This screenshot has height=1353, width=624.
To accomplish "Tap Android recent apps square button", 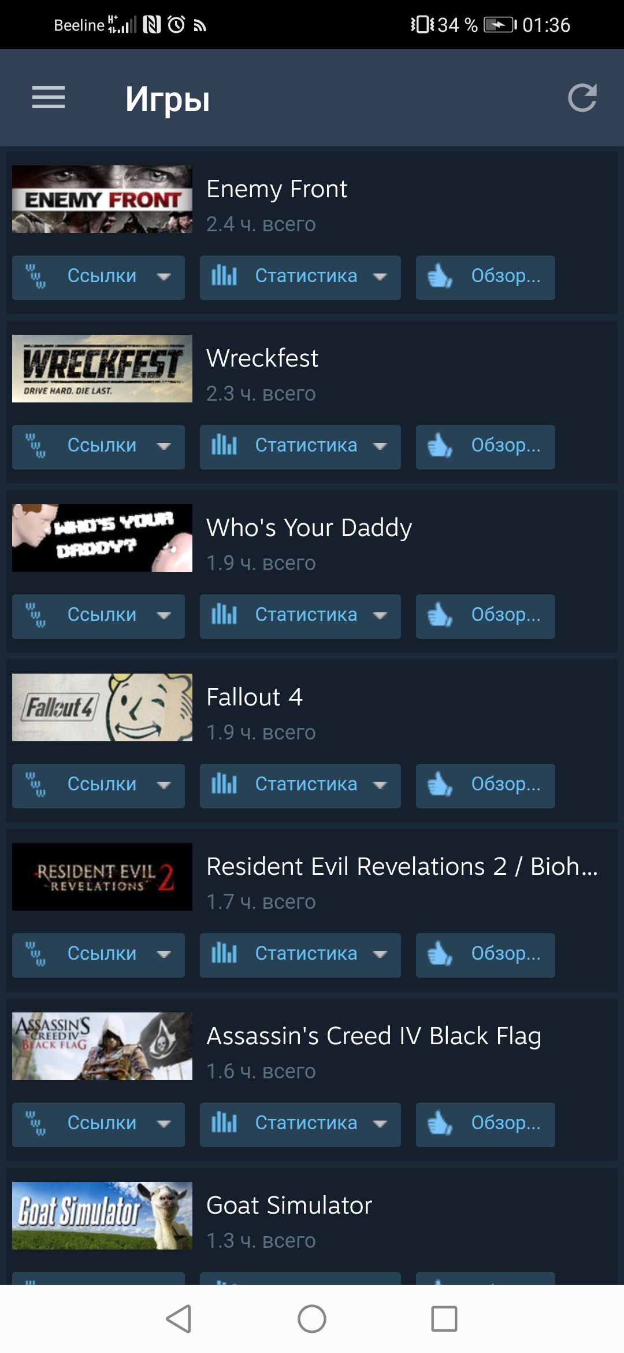I will pos(444,1319).
